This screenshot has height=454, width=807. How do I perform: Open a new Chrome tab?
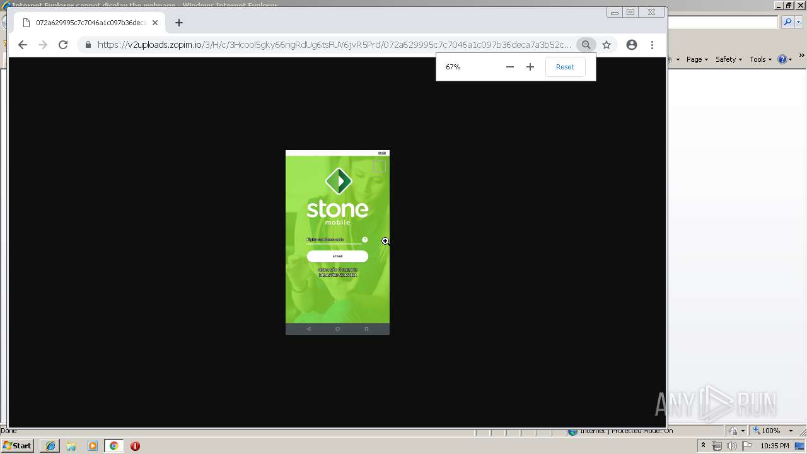pyautogui.click(x=179, y=23)
